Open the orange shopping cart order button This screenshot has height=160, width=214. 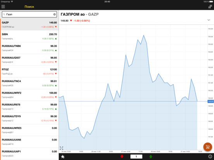[x=207, y=147]
